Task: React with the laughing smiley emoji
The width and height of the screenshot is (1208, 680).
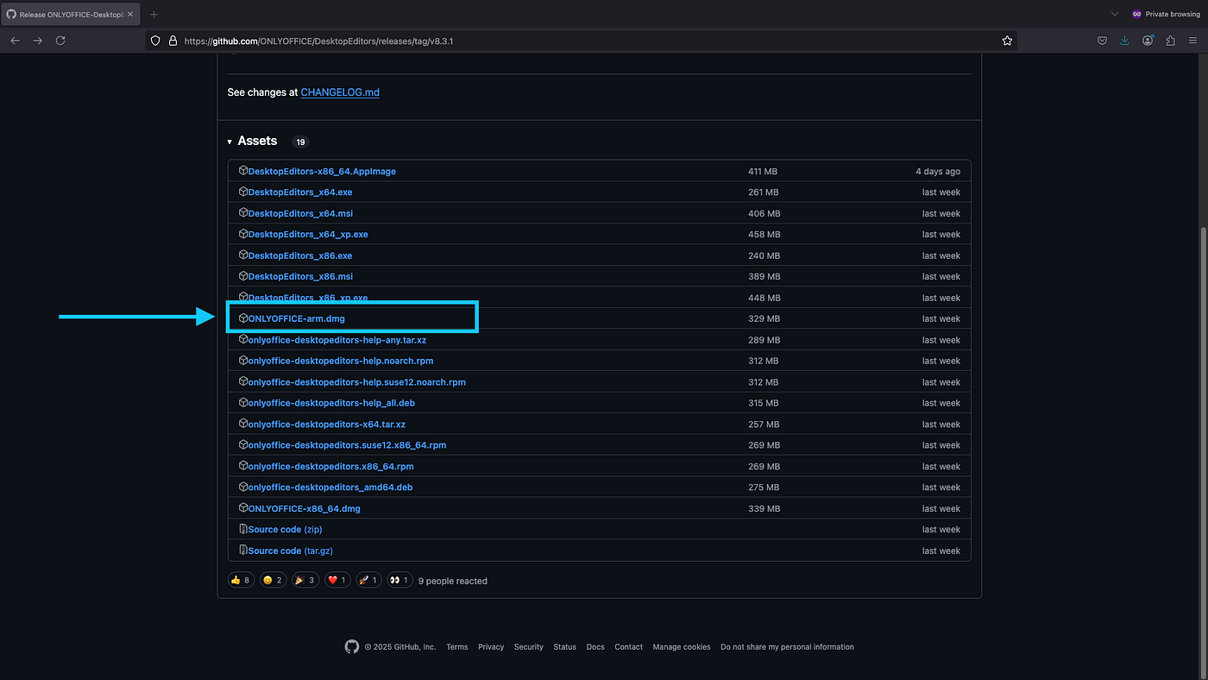Action: click(273, 581)
